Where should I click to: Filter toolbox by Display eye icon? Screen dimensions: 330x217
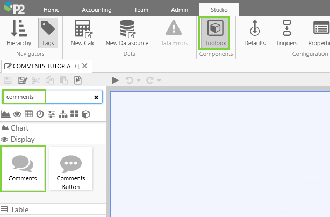(x=17, y=114)
